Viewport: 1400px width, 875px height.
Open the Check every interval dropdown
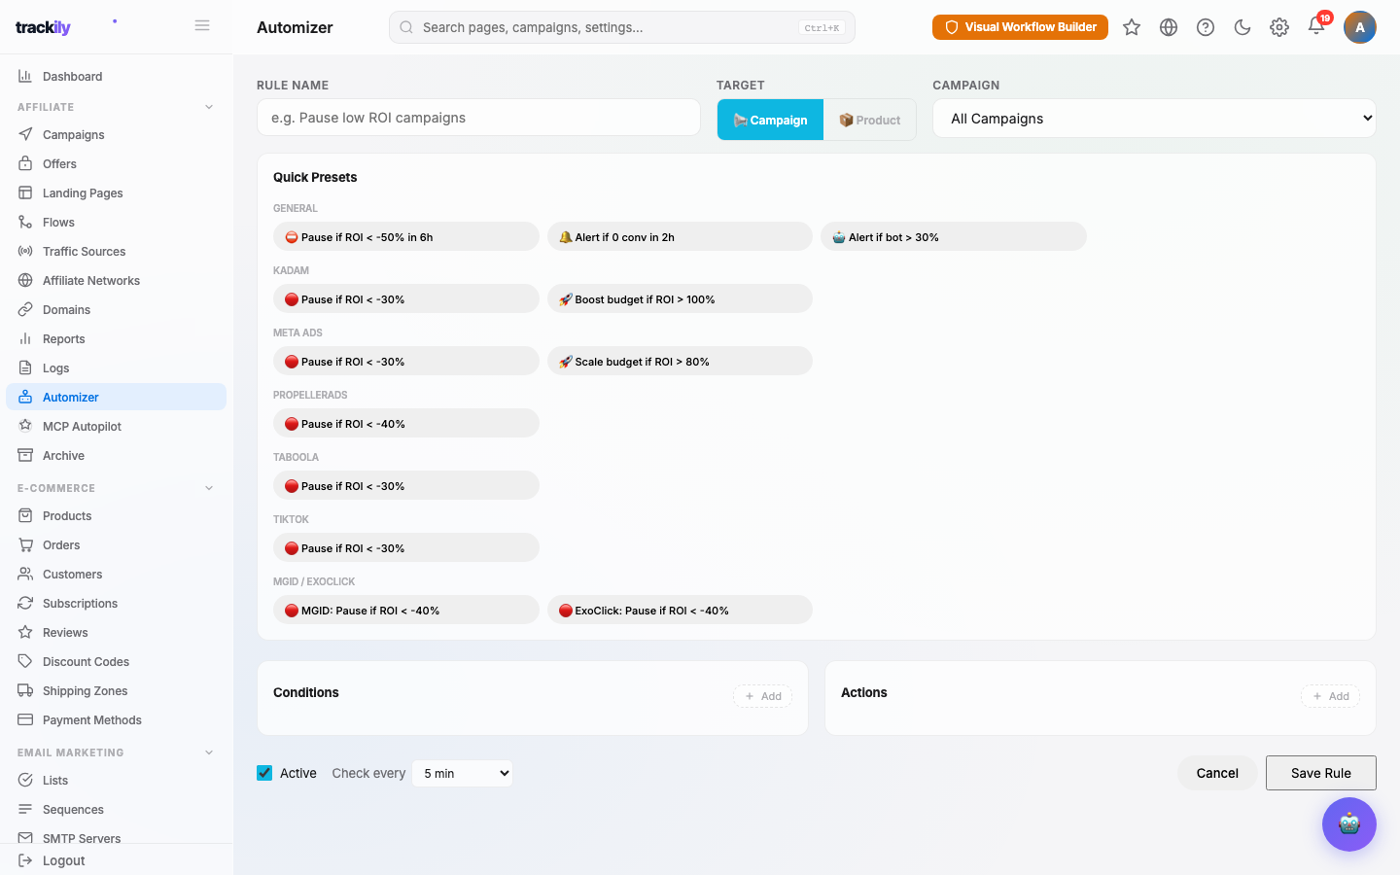463,773
